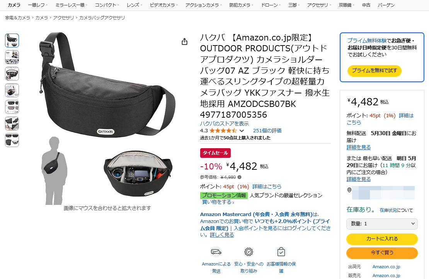The height and width of the screenshot is (279, 429).
Task: Click the 今すぐ買う button
Action: 382,253
